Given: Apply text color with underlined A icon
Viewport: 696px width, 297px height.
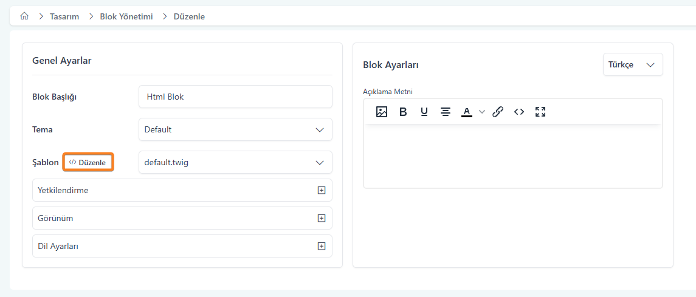Looking at the screenshot, I should [467, 112].
